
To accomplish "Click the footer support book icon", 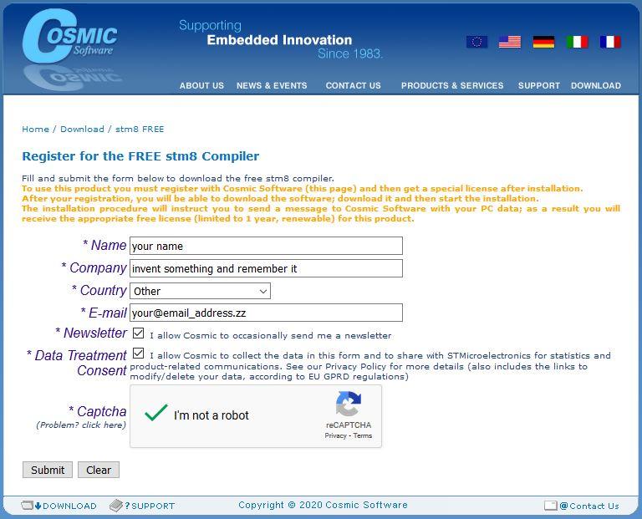I will tap(117, 506).
